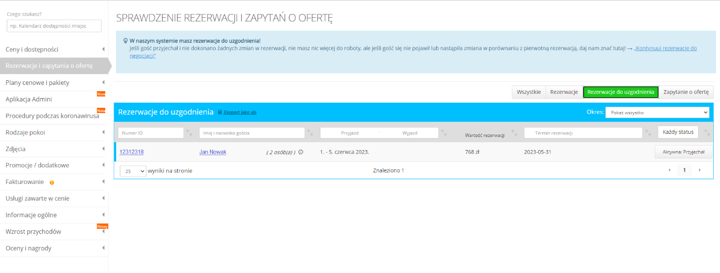
Task: Switch to the Wszystkie tab
Action: pyautogui.click(x=528, y=92)
